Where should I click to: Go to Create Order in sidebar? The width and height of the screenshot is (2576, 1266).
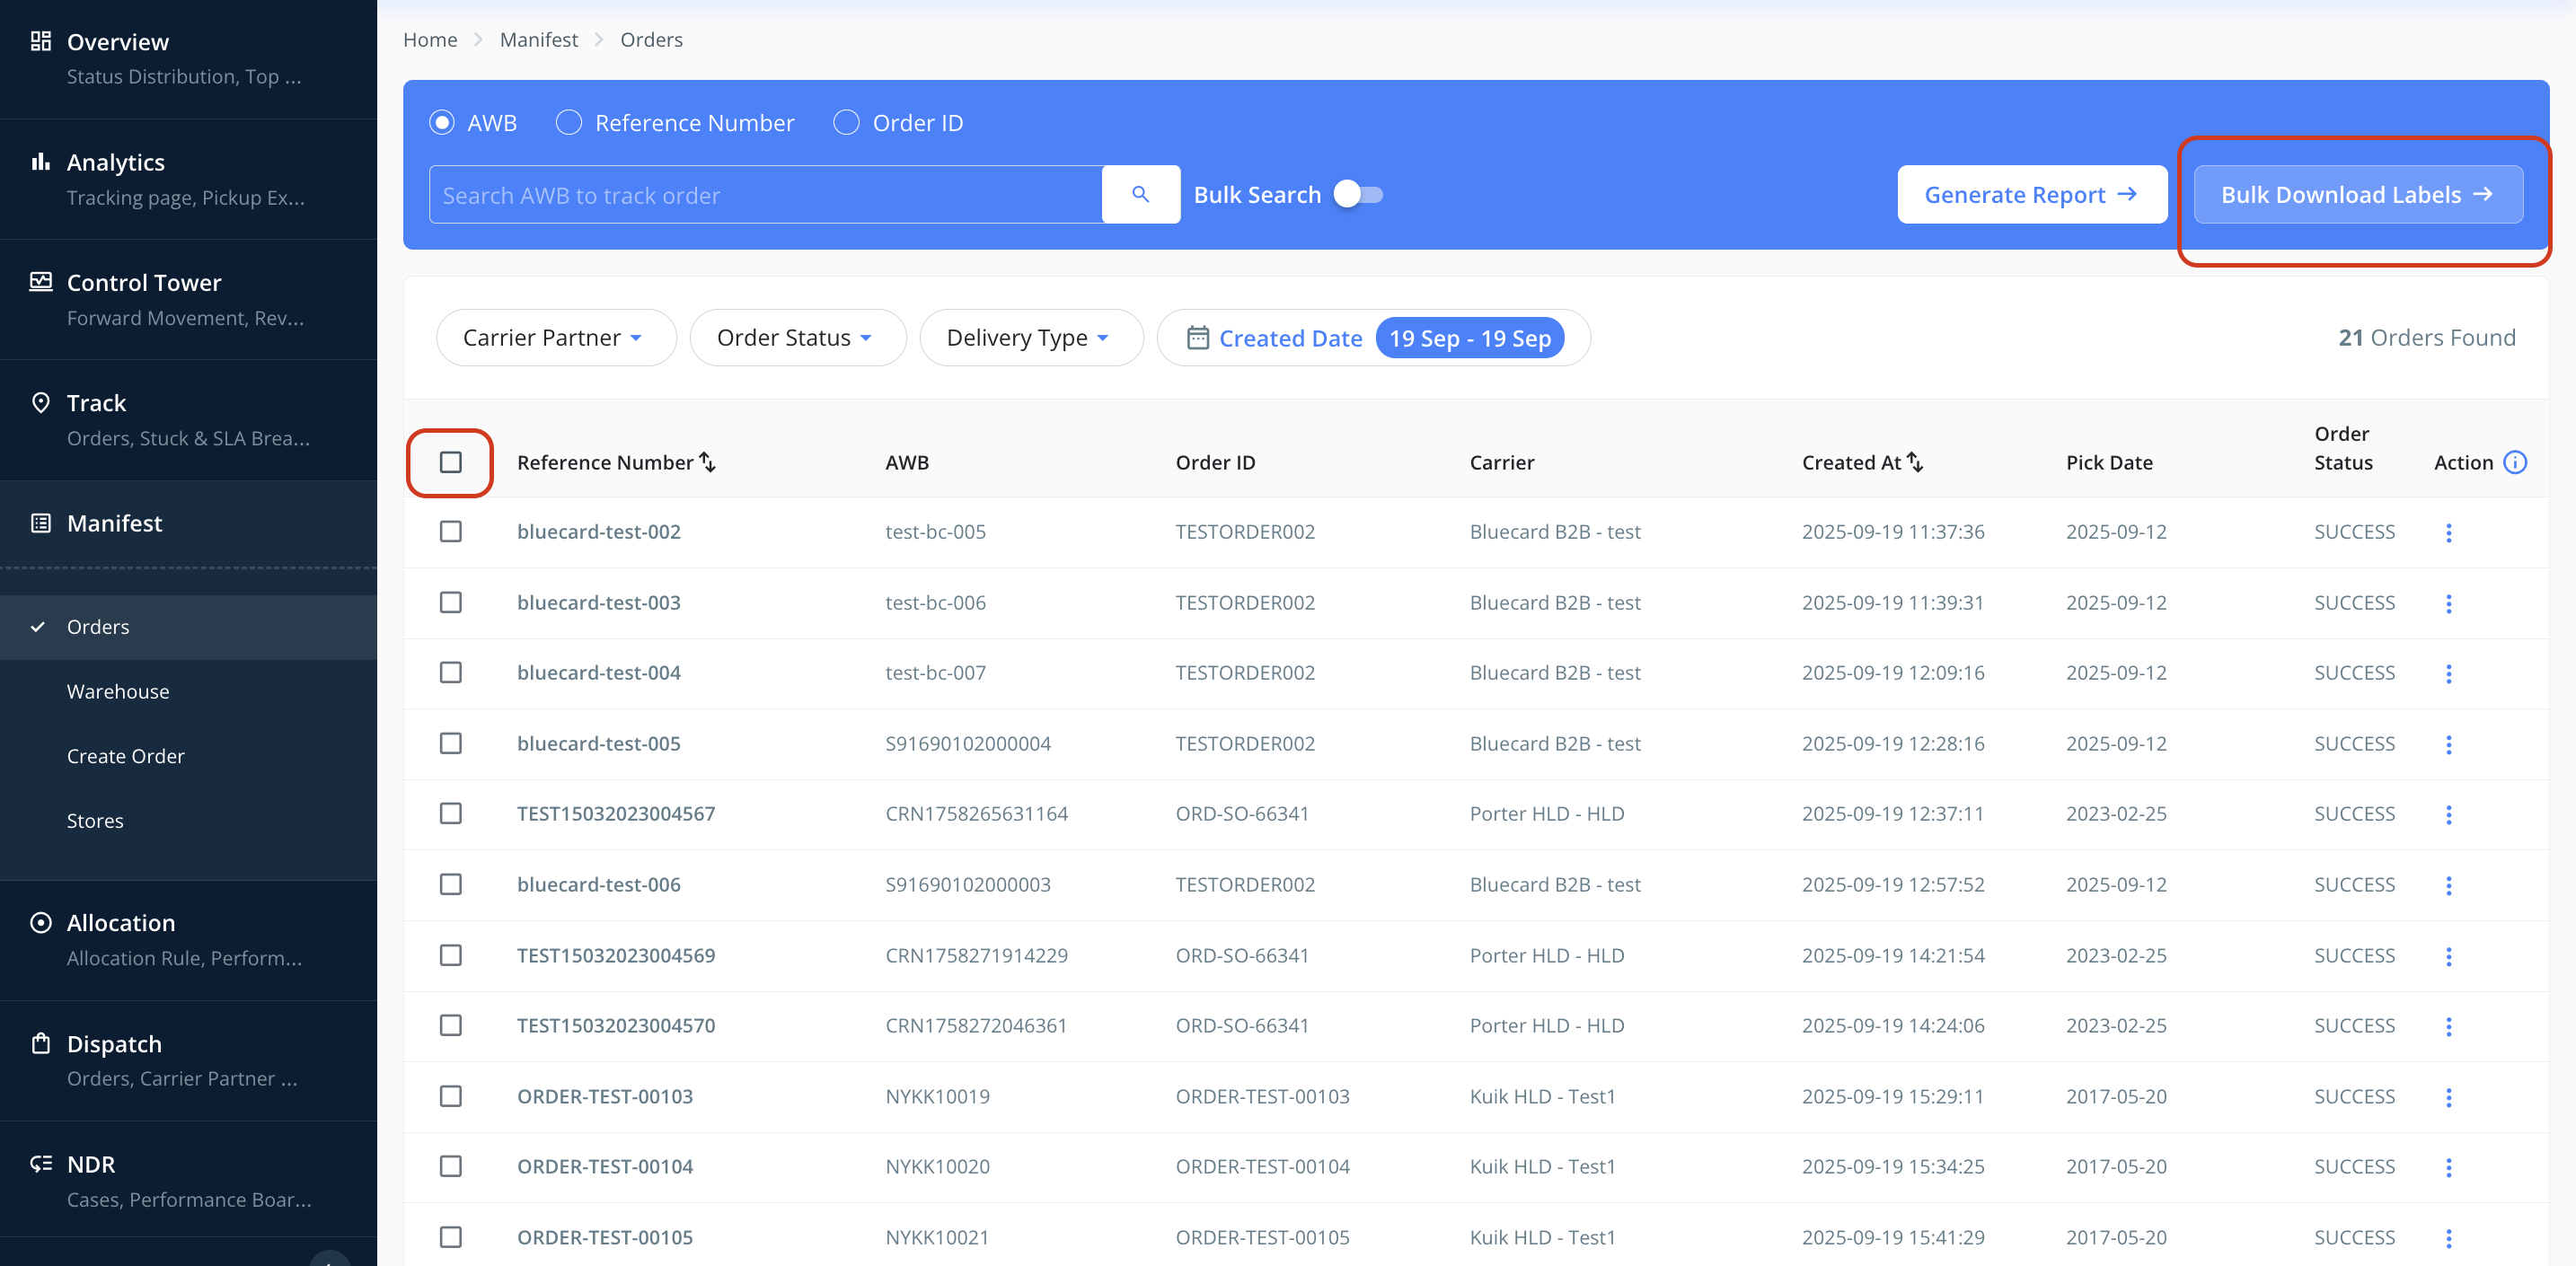[126, 756]
